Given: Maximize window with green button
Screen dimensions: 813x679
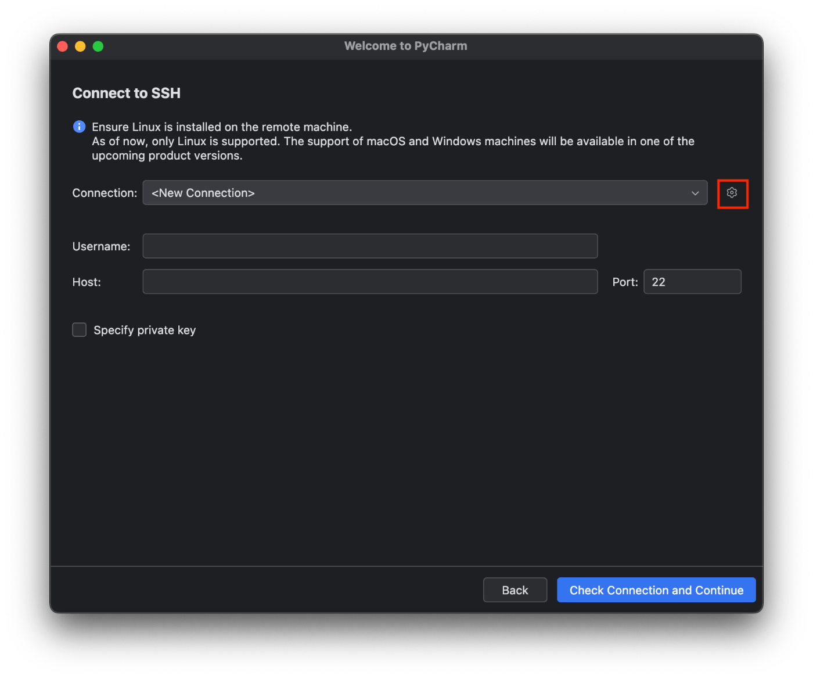Looking at the screenshot, I should (98, 46).
